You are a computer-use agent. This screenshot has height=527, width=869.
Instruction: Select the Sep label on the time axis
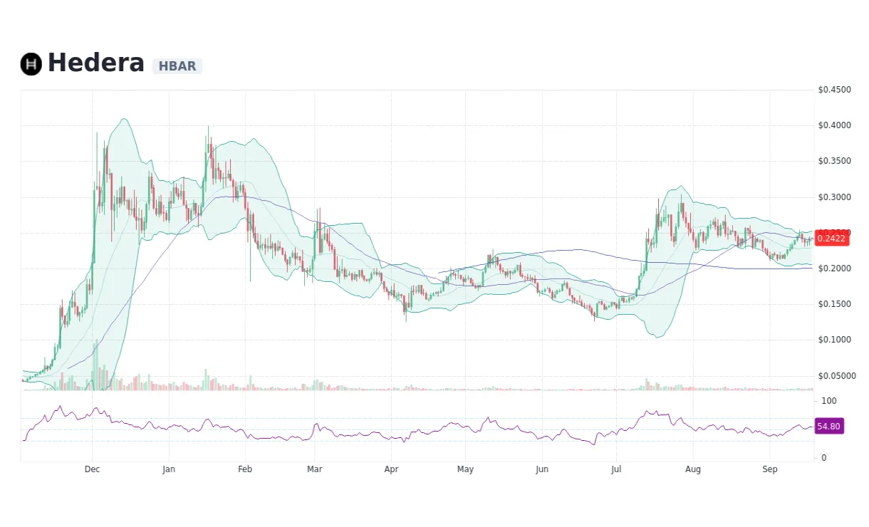click(x=770, y=469)
